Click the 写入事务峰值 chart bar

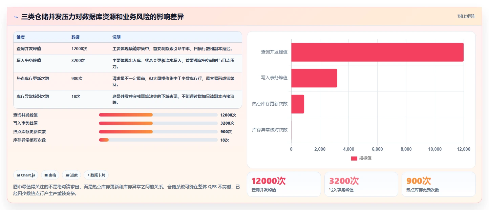[x=314, y=78]
